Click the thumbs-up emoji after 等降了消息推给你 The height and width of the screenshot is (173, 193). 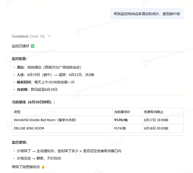[x=43, y=167]
